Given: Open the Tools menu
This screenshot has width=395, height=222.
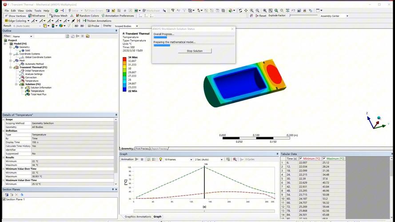Looking at the screenshot, I should [38, 11].
